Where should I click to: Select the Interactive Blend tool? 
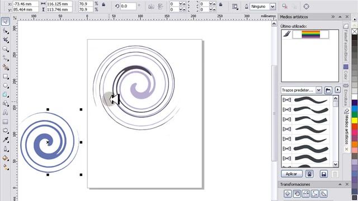(6, 131)
